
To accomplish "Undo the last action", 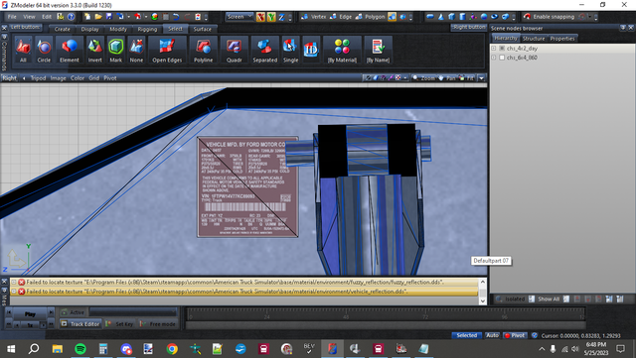I will [x=176, y=17].
